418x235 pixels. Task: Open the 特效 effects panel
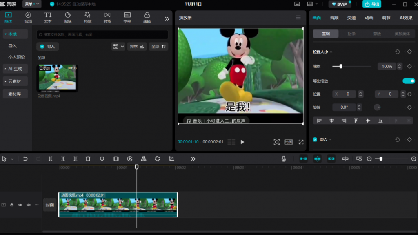click(87, 17)
